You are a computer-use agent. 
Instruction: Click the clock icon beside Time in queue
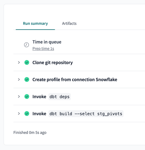pyautogui.click(x=26, y=45)
